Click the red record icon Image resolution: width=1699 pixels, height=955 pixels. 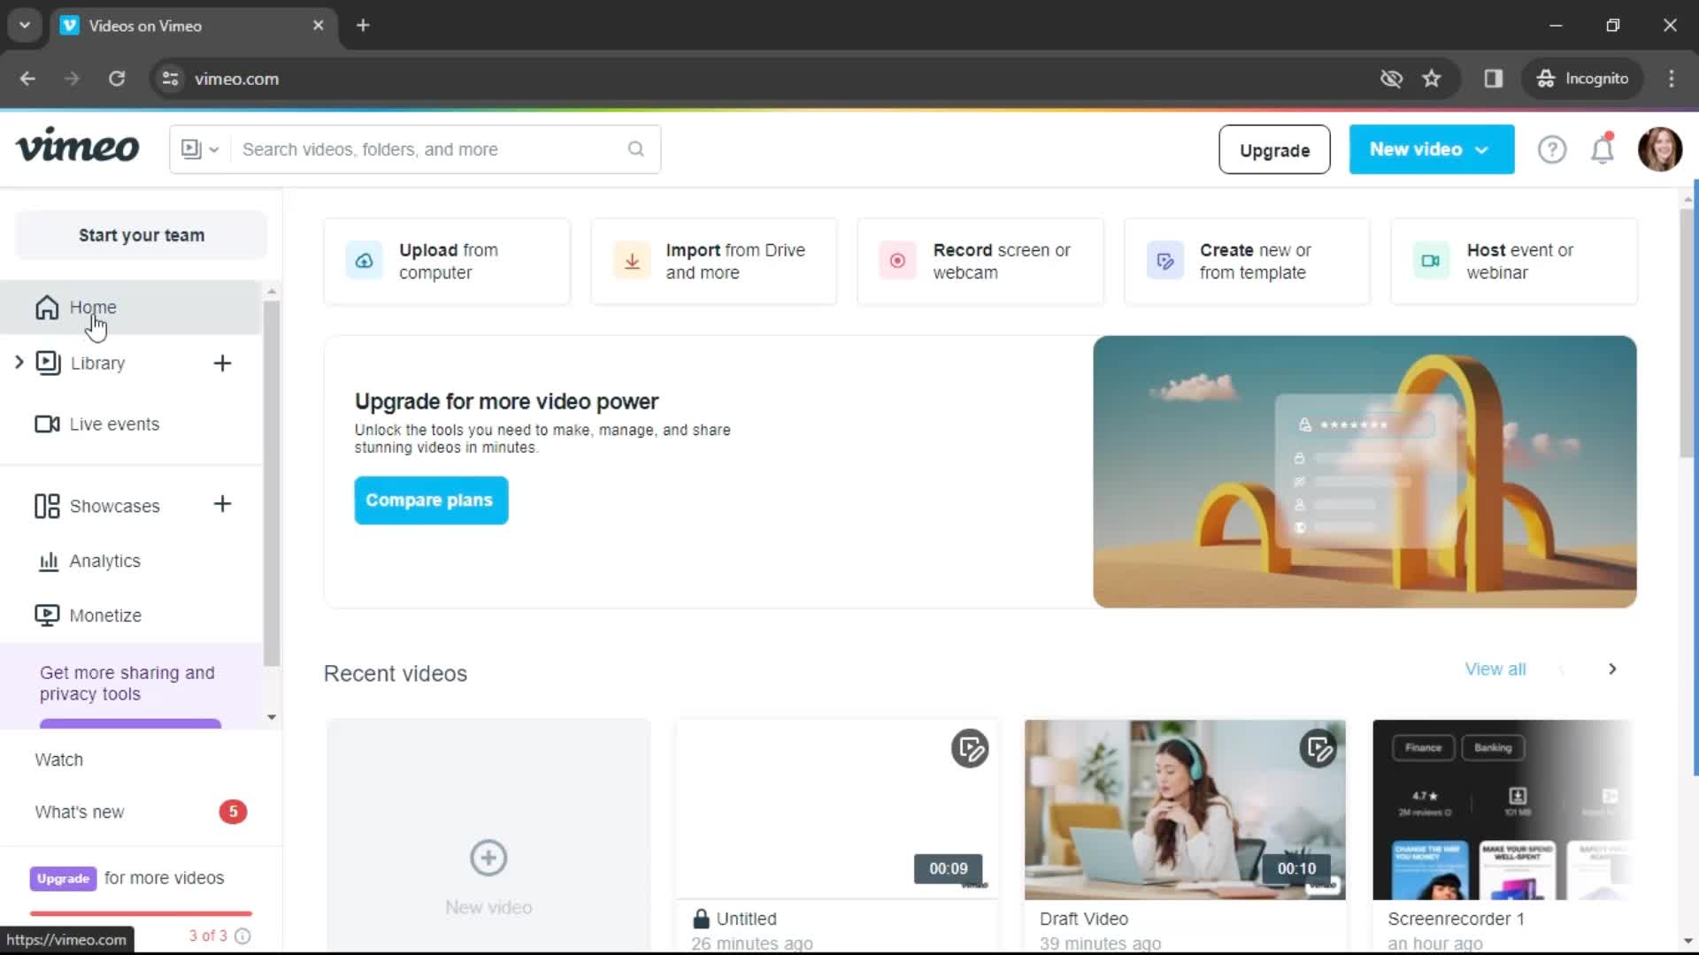pyautogui.click(x=897, y=261)
